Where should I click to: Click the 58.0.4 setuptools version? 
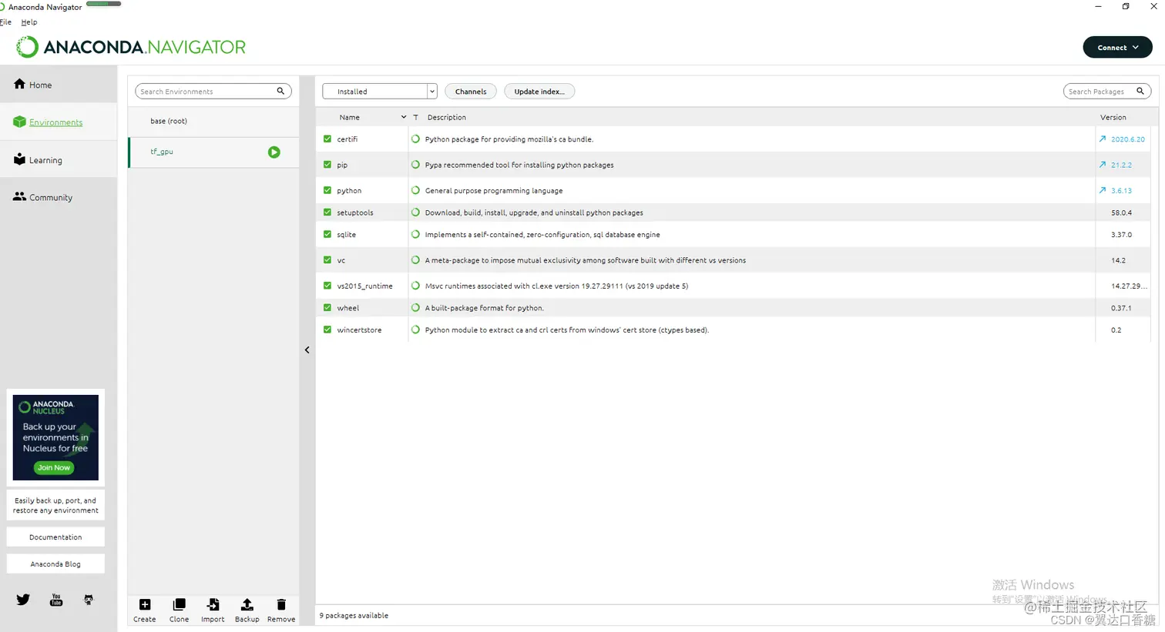tap(1121, 212)
